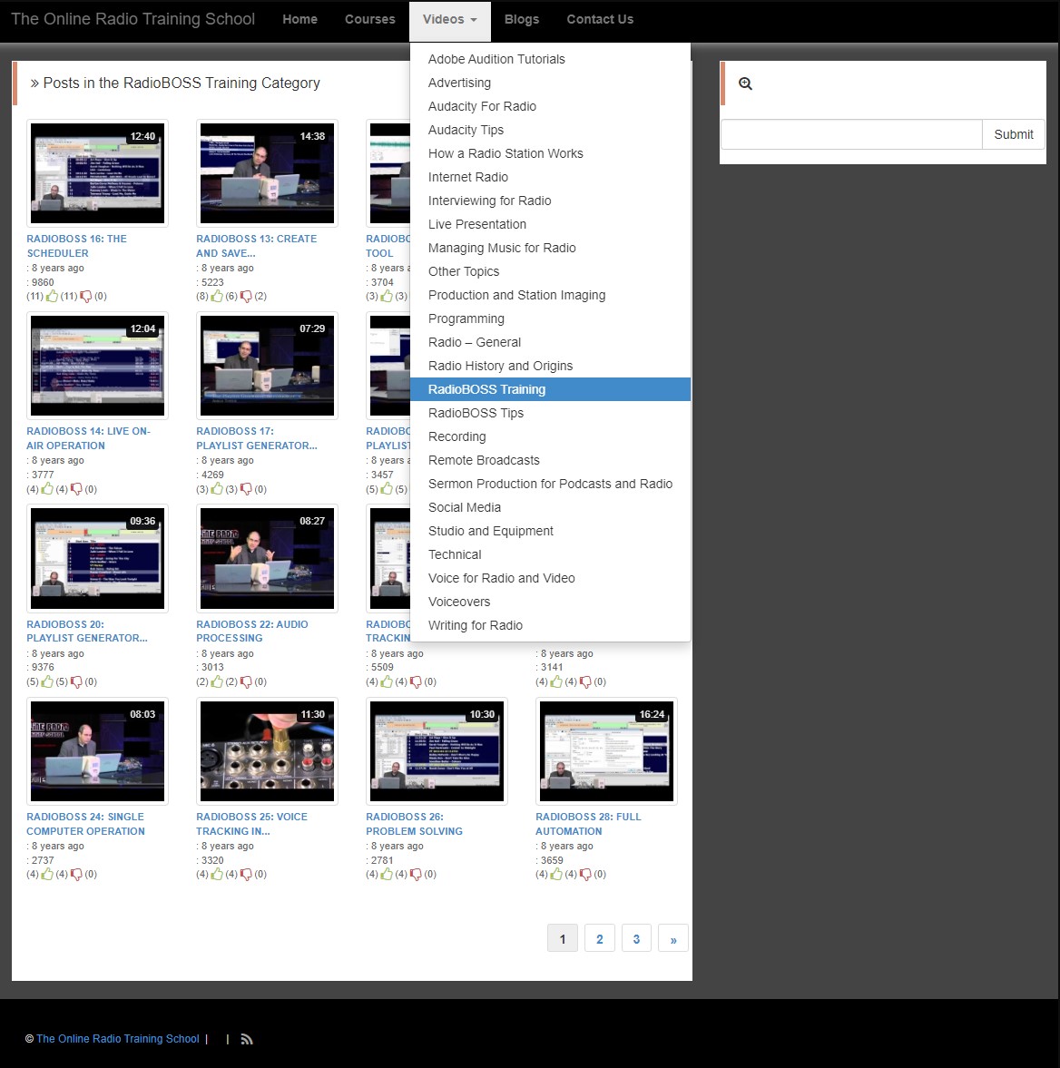Image resolution: width=1060 pixels, height=1068 pixels.
Task: Play RadioBOSS 28 thumbnail showing 16:24
Action: [x=606, y=751]
